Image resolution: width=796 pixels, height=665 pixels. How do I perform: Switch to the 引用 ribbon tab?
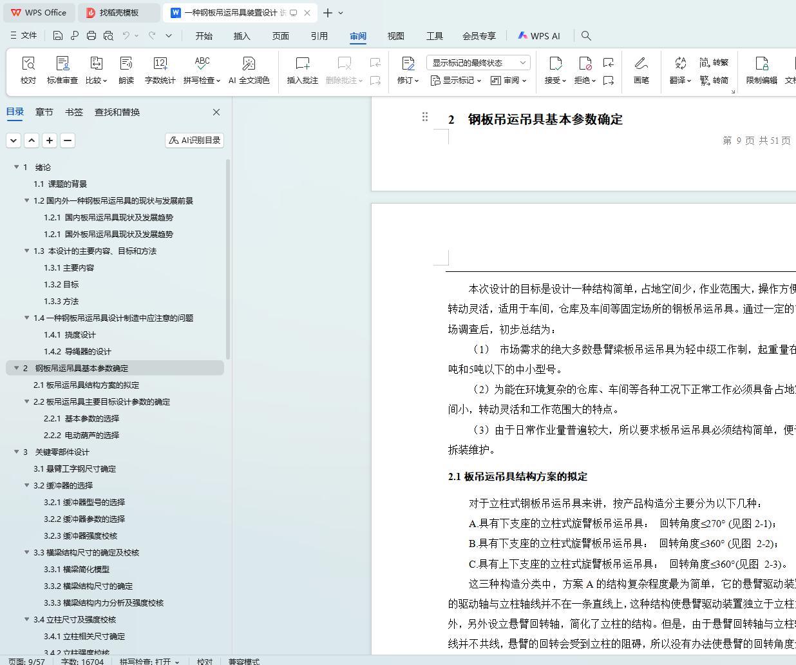319,36
